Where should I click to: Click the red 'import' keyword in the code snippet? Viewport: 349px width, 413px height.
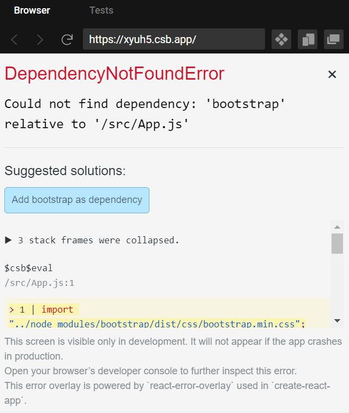57,309
